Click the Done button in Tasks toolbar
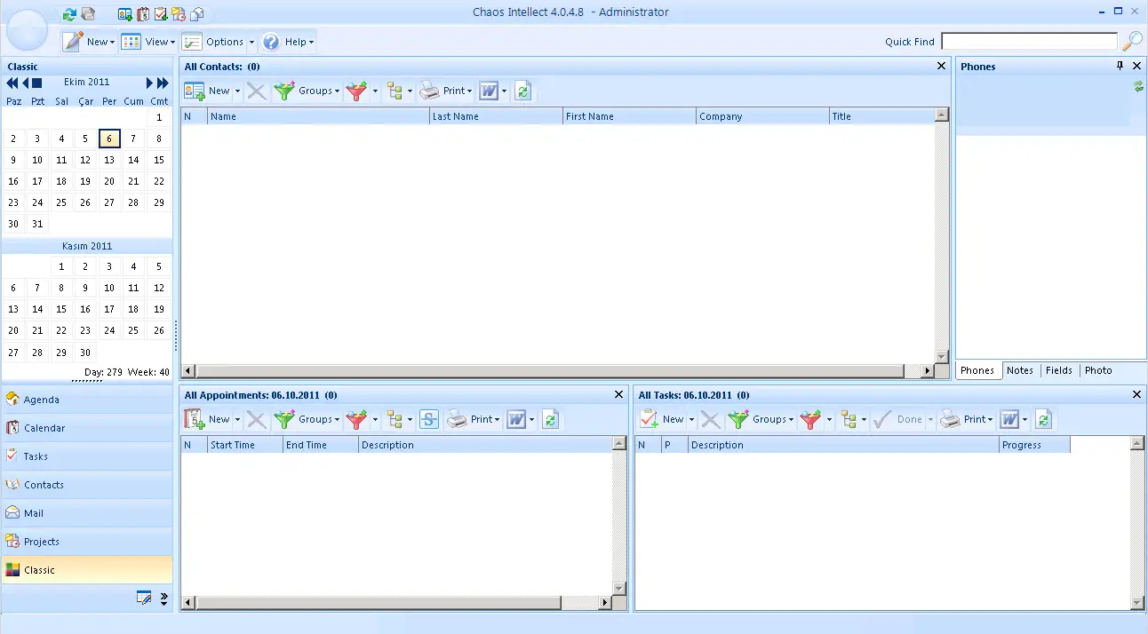 897,419
